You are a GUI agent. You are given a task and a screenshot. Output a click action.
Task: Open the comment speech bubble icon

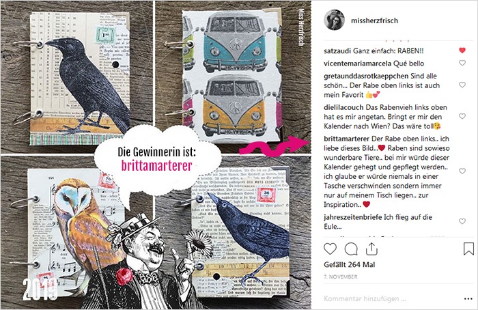pyautogui.click(x=351, y=249)
